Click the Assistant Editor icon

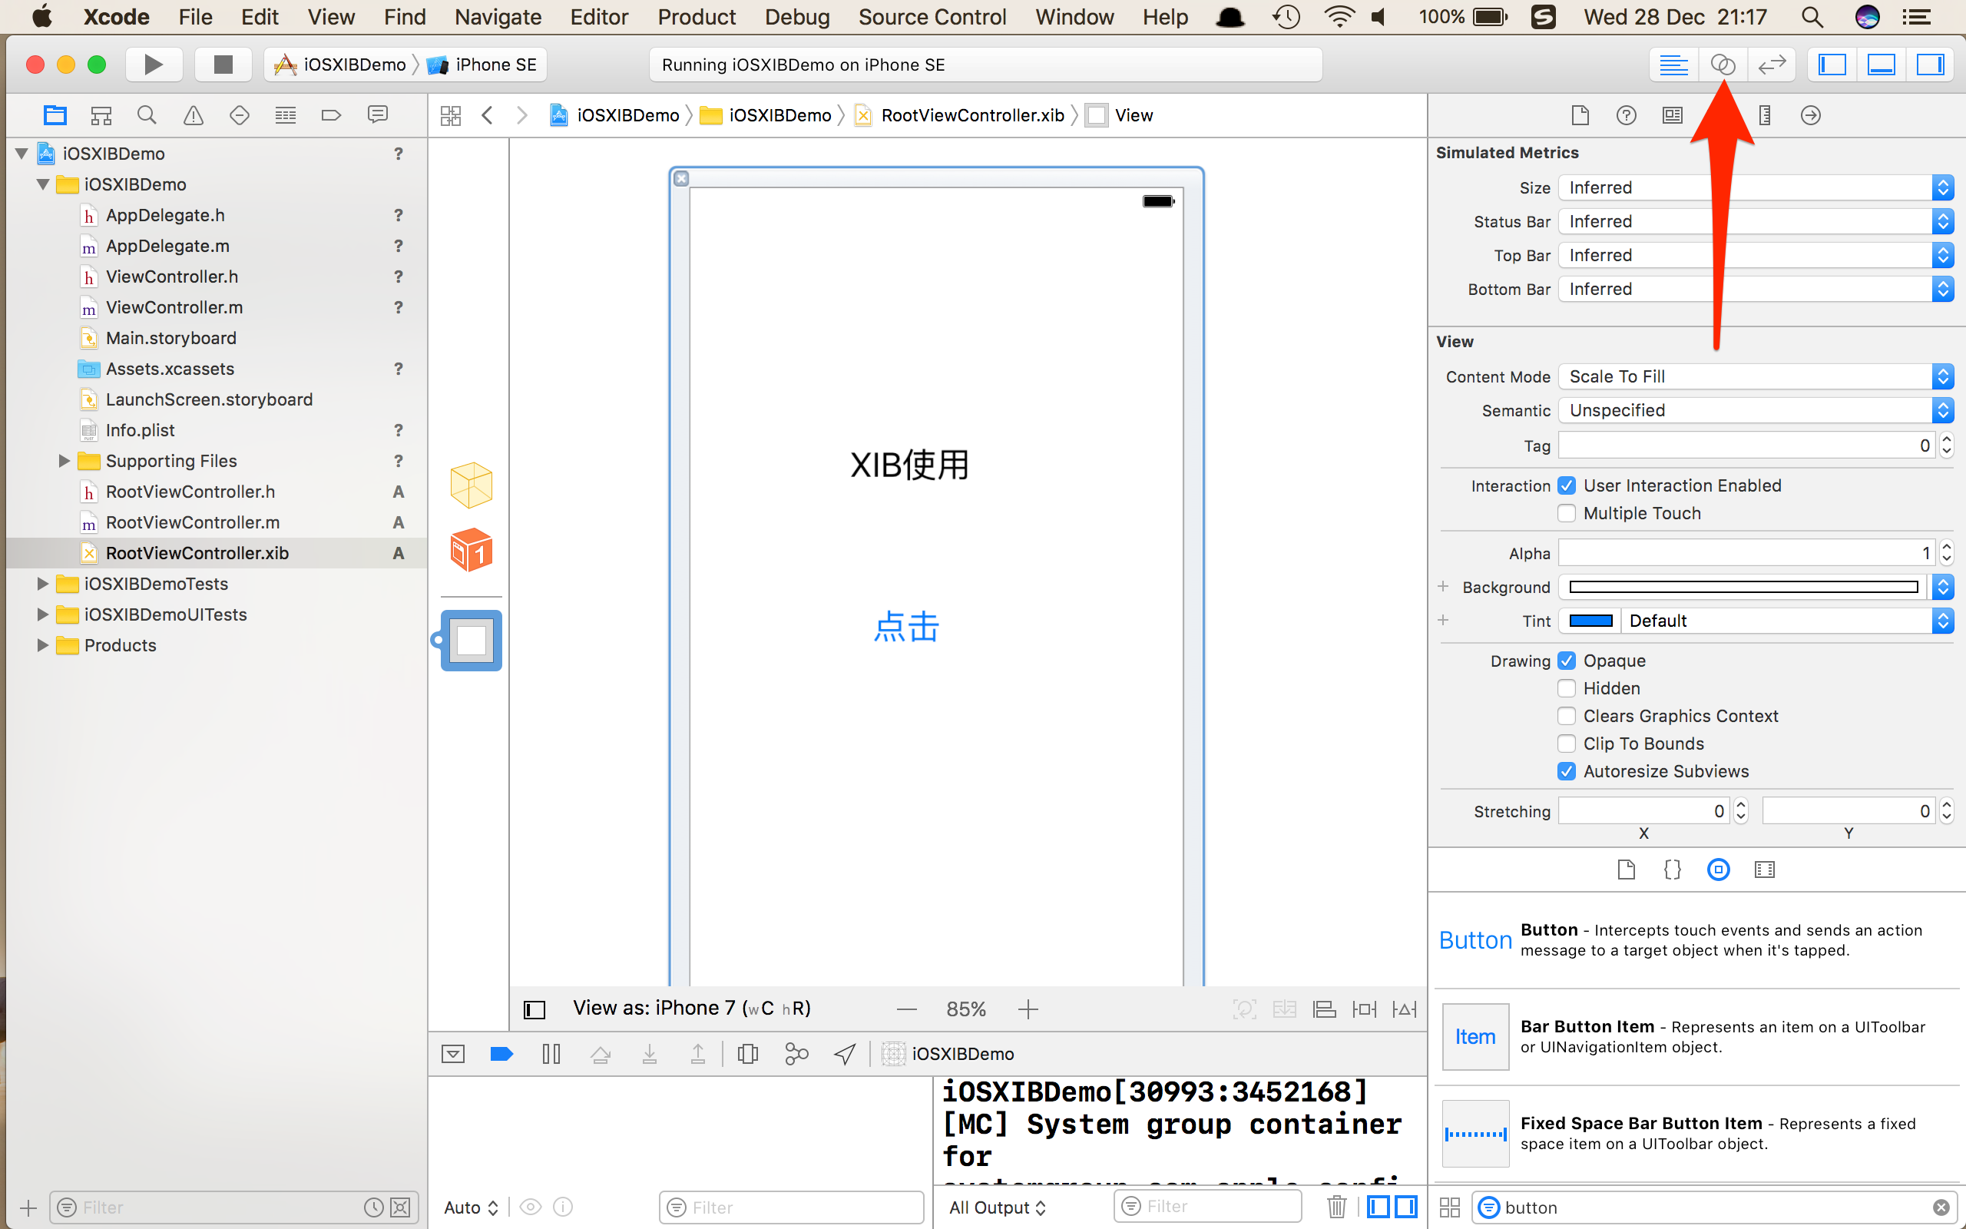(1721, 64)
